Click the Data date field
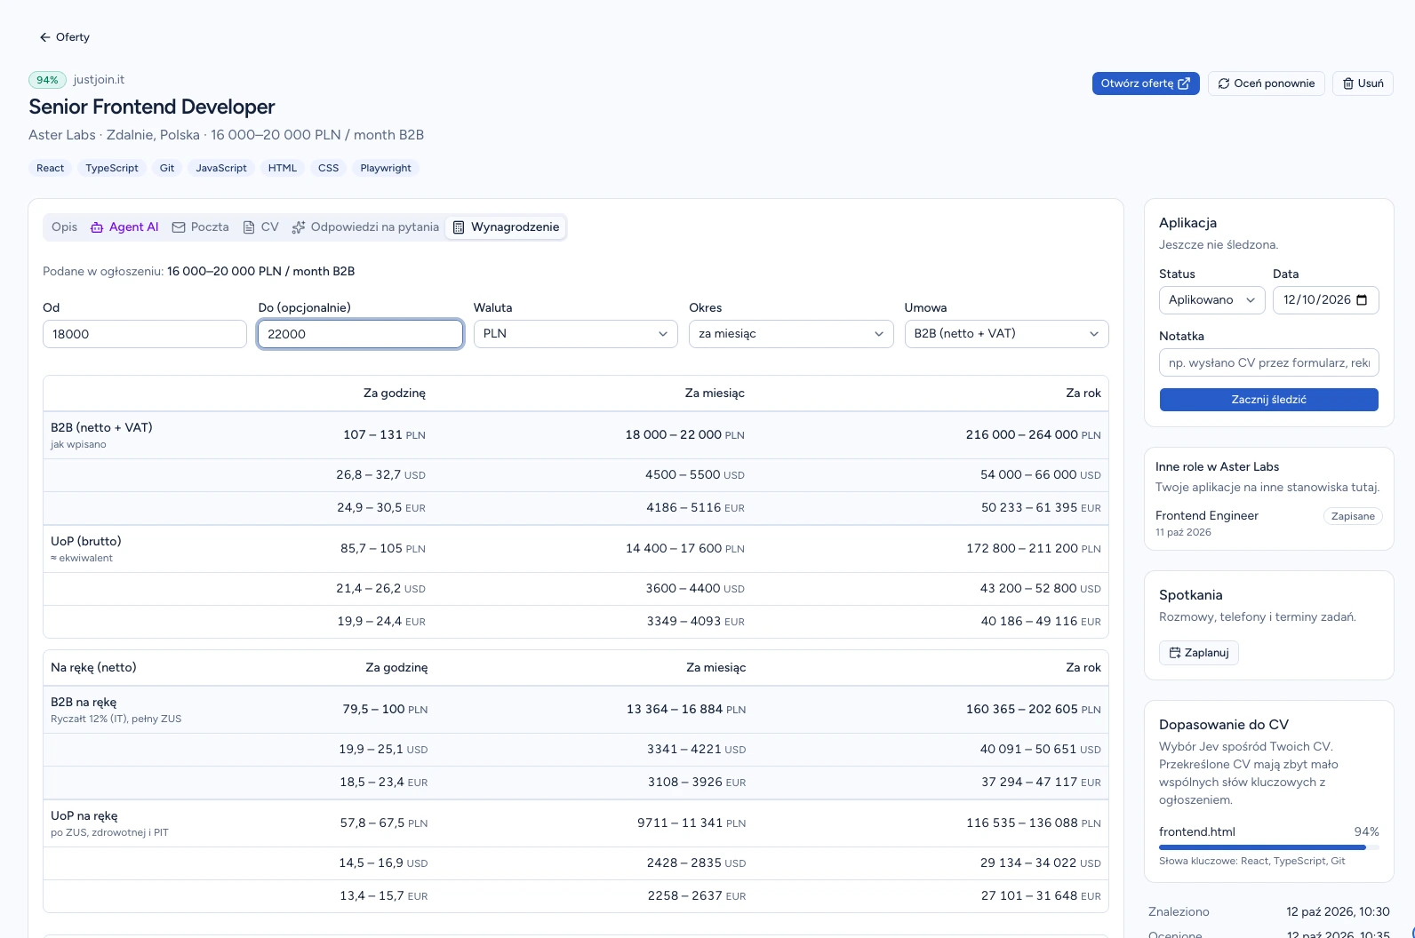The width and height of the screenshot is (1415, 938). (x=1326, y=300)
